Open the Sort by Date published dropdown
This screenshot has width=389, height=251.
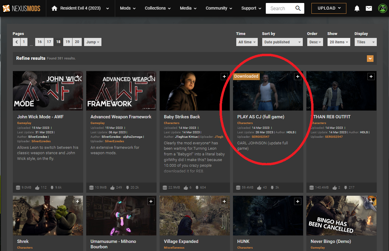pos(283,42)
